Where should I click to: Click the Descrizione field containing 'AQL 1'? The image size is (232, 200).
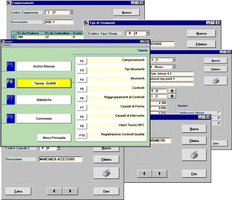pos(59,22)
